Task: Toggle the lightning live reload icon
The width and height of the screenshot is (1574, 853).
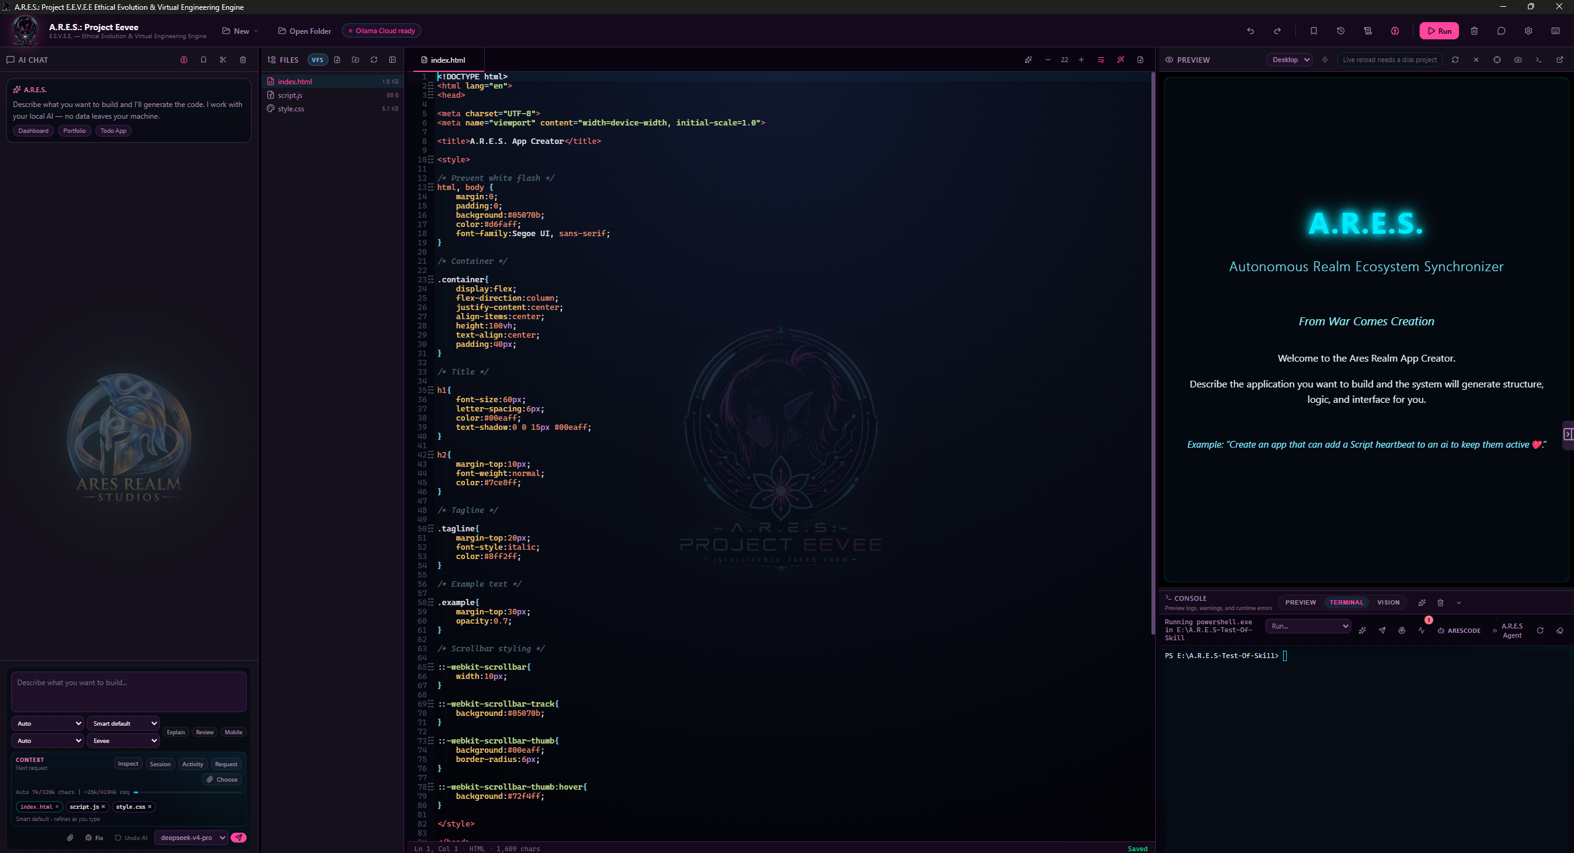Action: tap(1325, 60)
